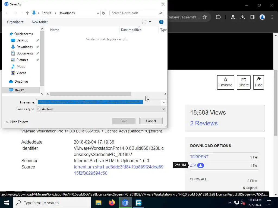Select Pictures in navigation pane

tap(22, 60)
